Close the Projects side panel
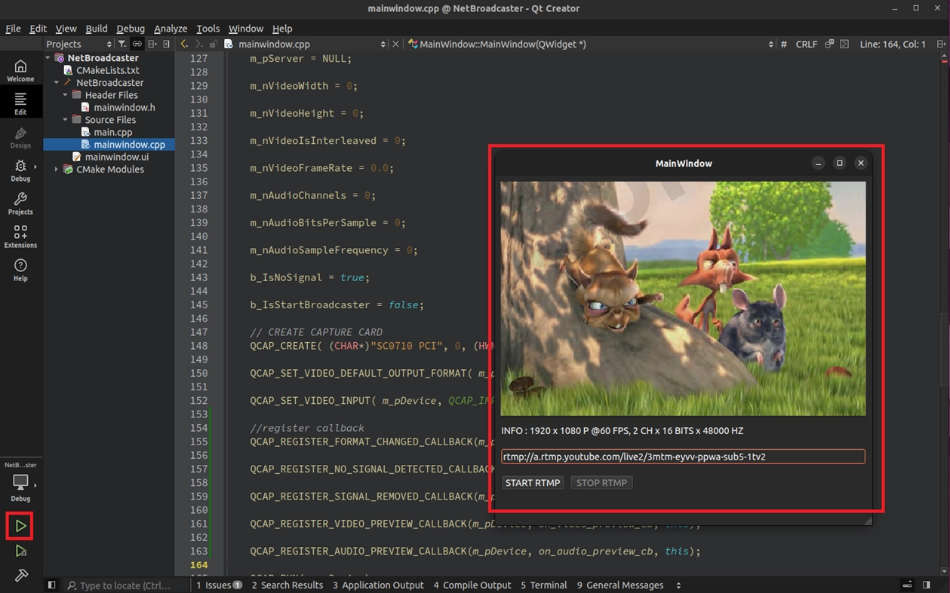Screen dimensions: 950x593 point(167,44)
